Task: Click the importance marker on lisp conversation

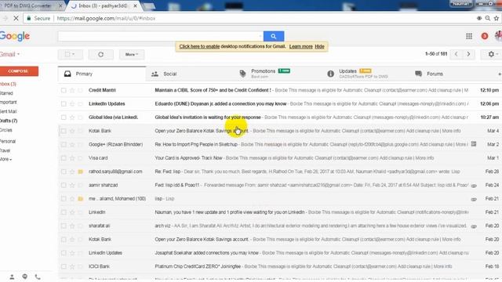Action: (81, 199)
